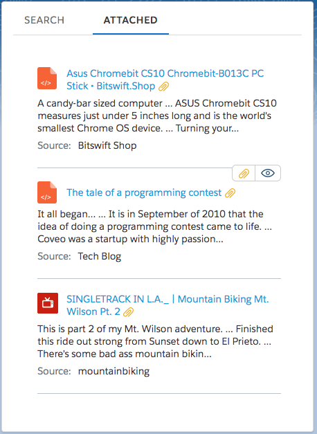Click the Tech Blog source value
Image resolution: width=317 pixels, height=434 pixels.
(x=100, y=256)
